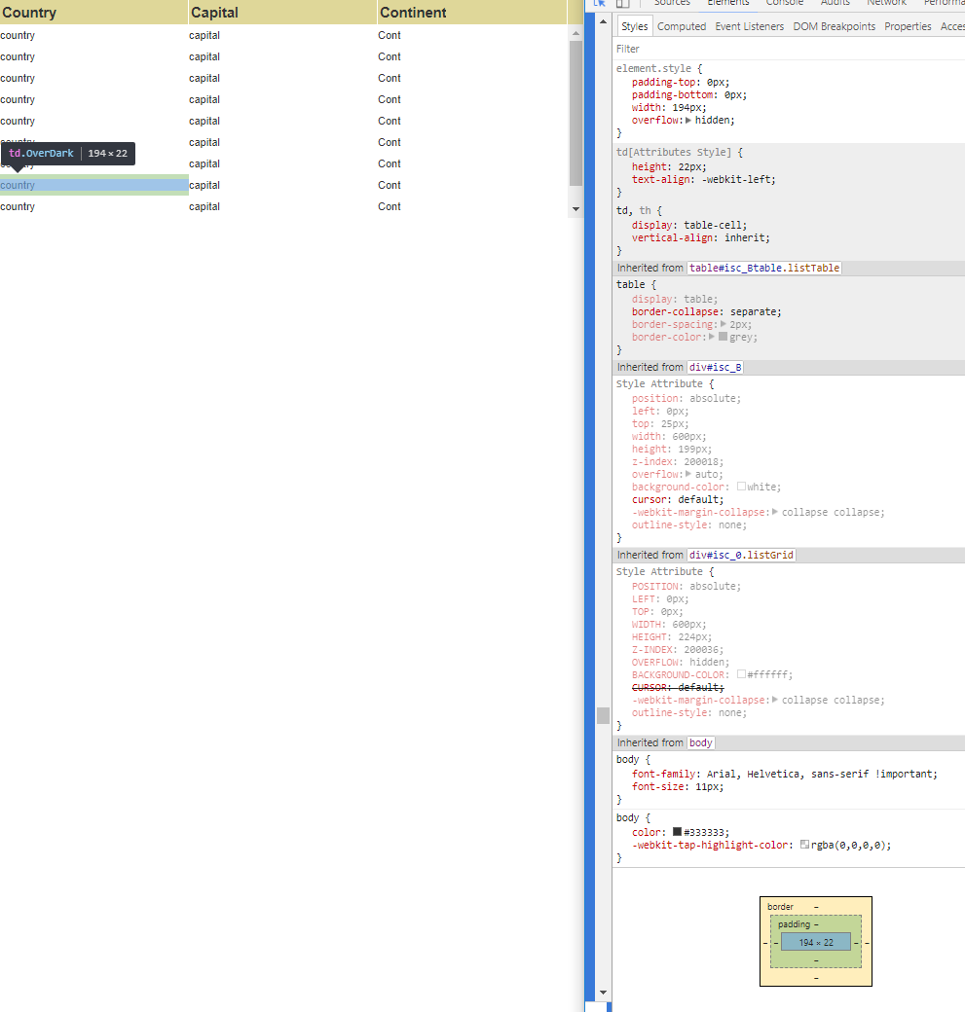Click the DevTools scroll down arrow
965x1012 pixels.
pos(603,992)
